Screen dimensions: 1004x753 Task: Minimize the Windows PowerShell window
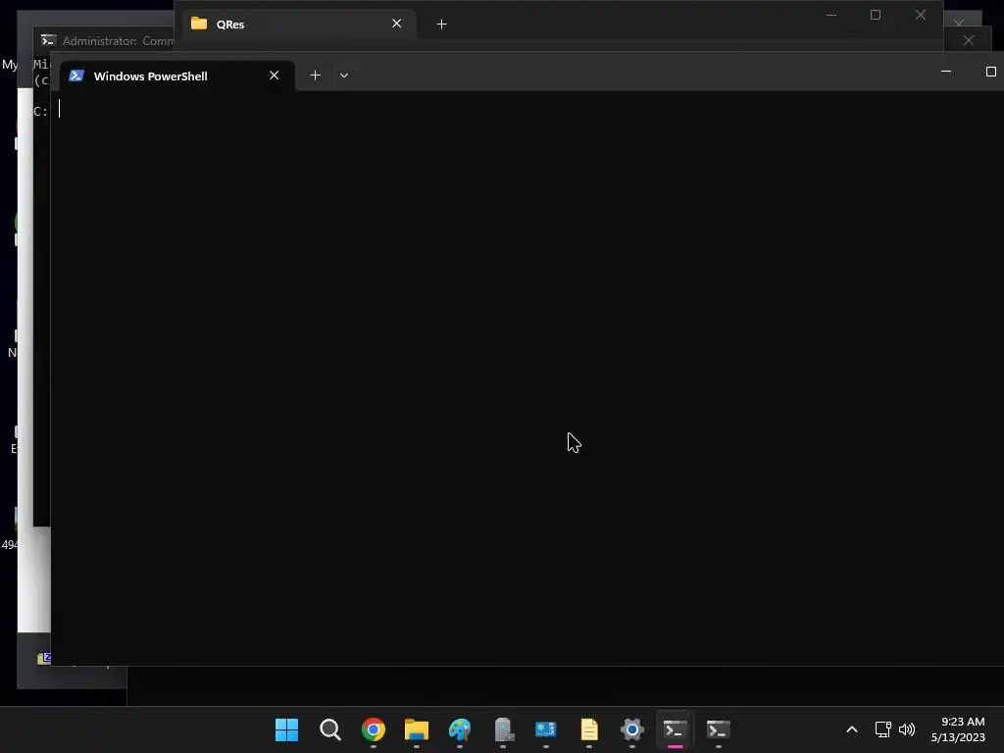946,72
